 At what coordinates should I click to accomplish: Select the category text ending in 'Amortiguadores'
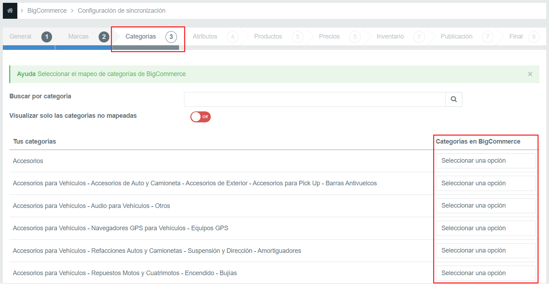click(157, 251)
